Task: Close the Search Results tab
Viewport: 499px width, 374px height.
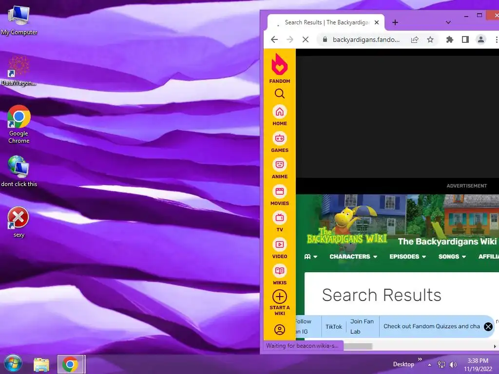Action: [377, 22]
